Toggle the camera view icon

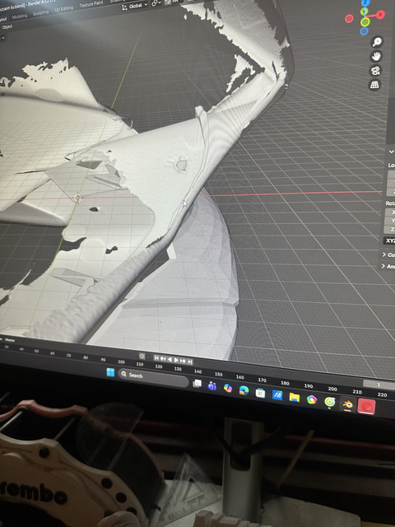pyautogui.click(x=375, y=71)
